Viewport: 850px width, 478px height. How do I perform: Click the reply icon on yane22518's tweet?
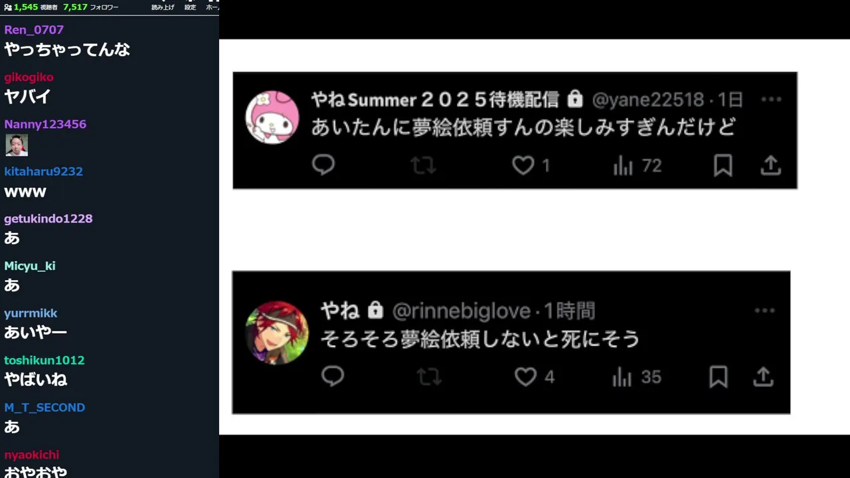click(323, 165)
